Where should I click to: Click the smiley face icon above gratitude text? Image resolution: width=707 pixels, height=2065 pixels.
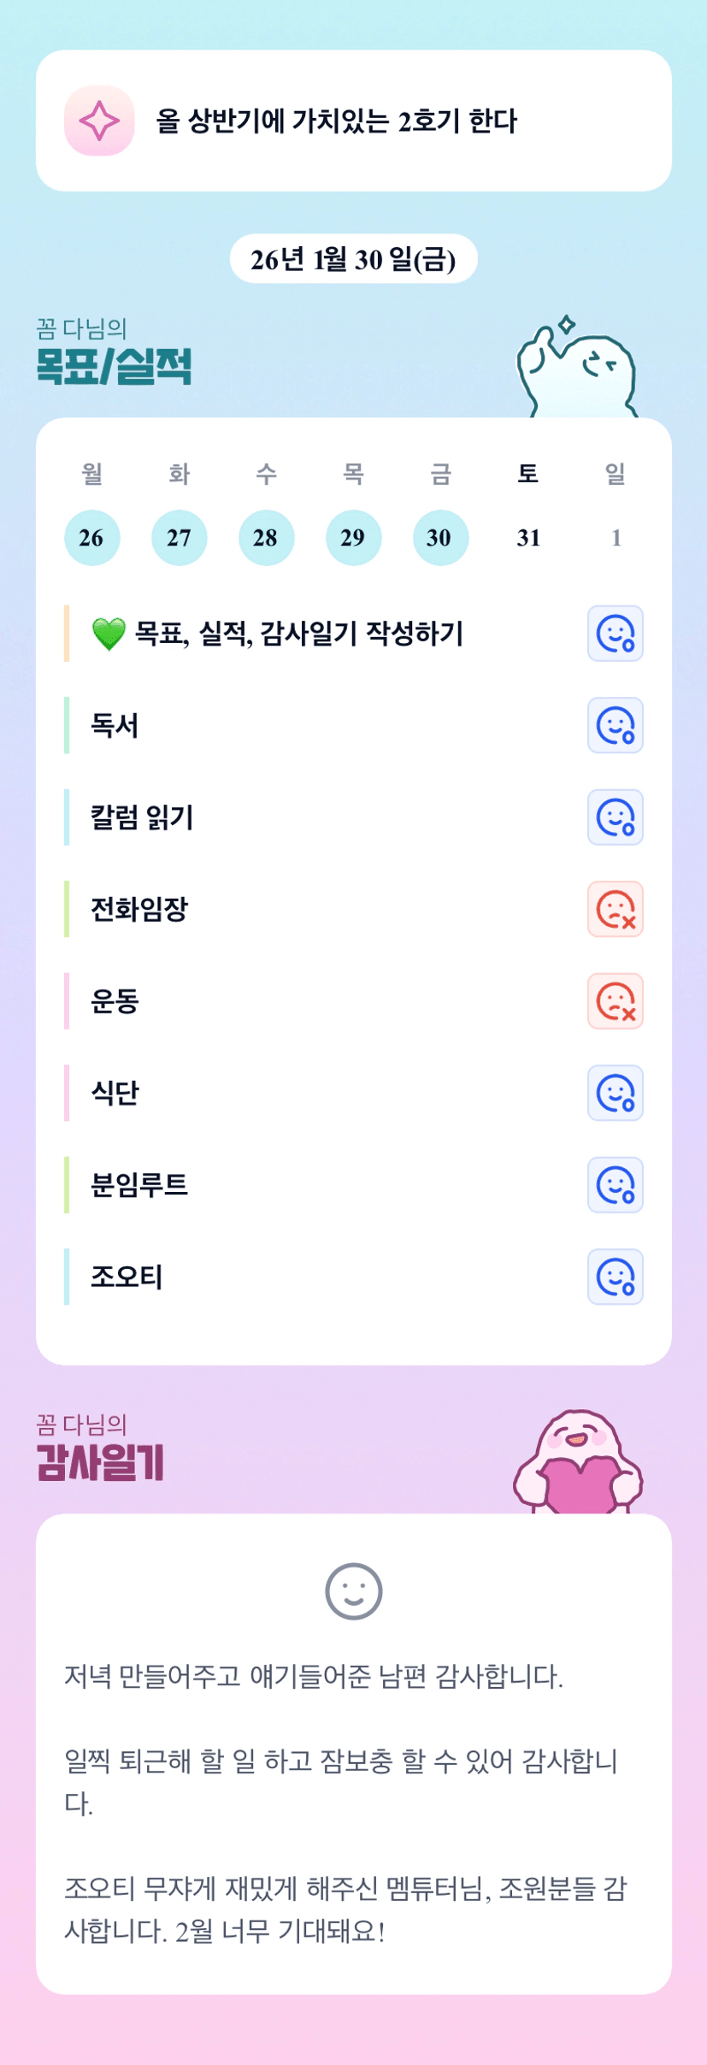tap(353, 1590)
